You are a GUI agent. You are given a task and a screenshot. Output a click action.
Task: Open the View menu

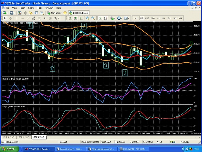tap(15, 8)
